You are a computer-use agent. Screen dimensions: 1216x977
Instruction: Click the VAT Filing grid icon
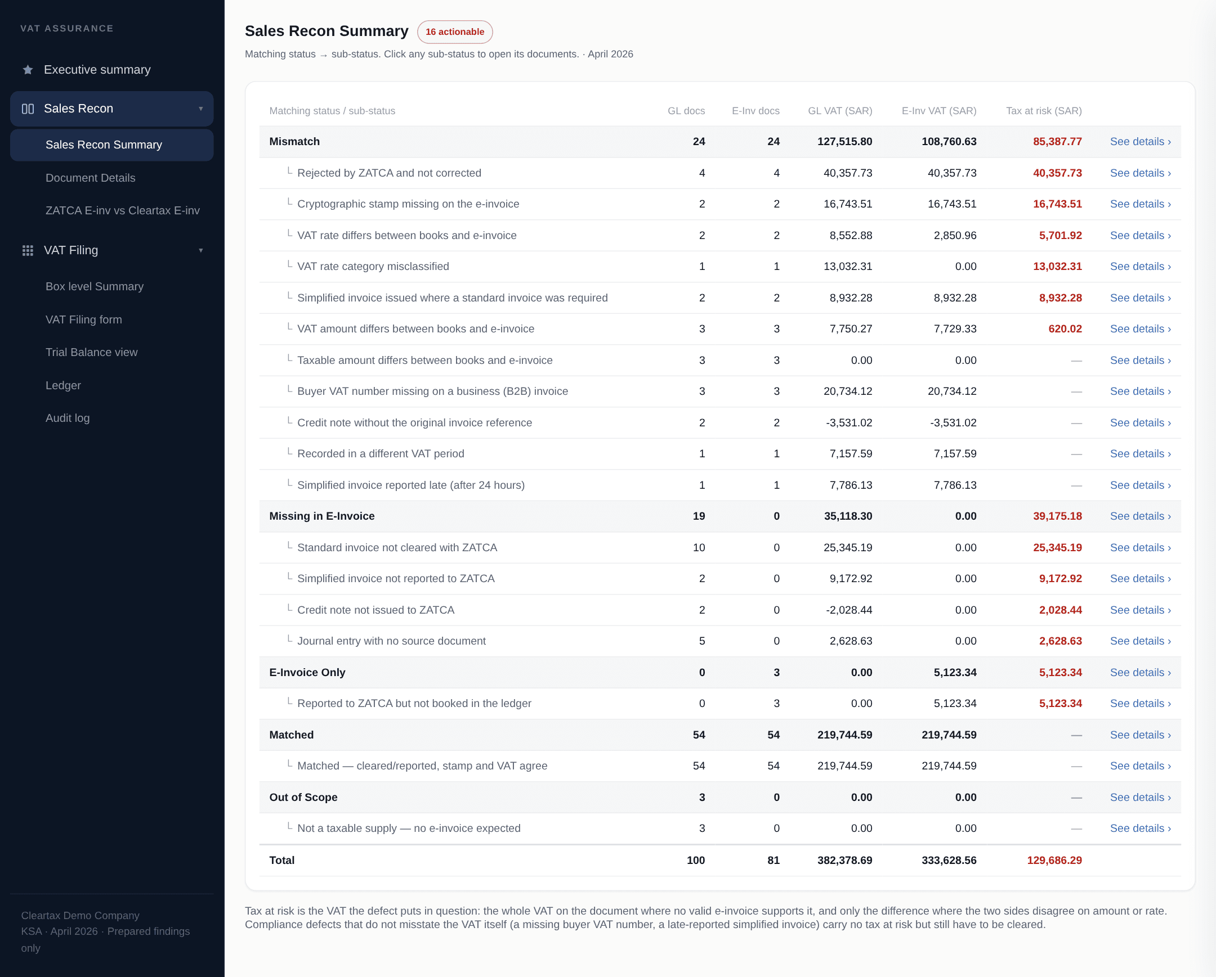pyautogui.click(x=28, y=250)
